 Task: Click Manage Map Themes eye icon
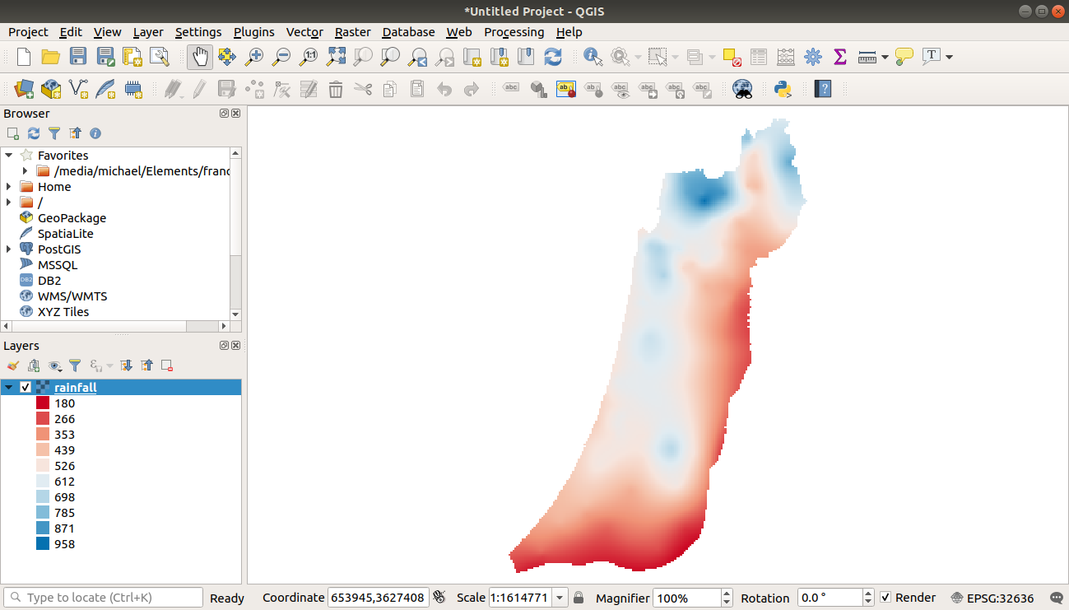[x=55, y=366]
